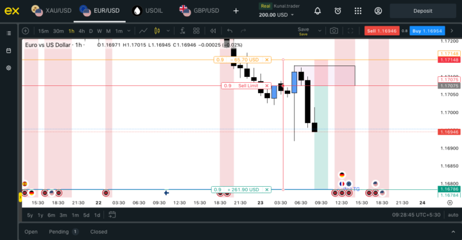Select the Sell Limit order line label
Viewport: 462px width, 240px height.
tap(248, 86)
